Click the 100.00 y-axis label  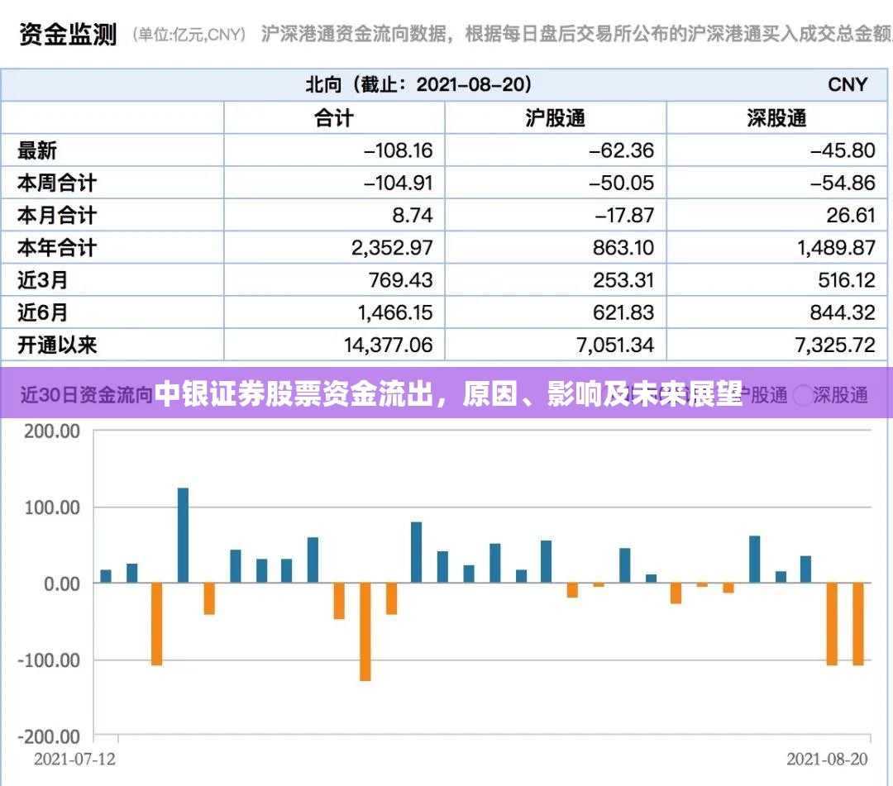(52, 507)
